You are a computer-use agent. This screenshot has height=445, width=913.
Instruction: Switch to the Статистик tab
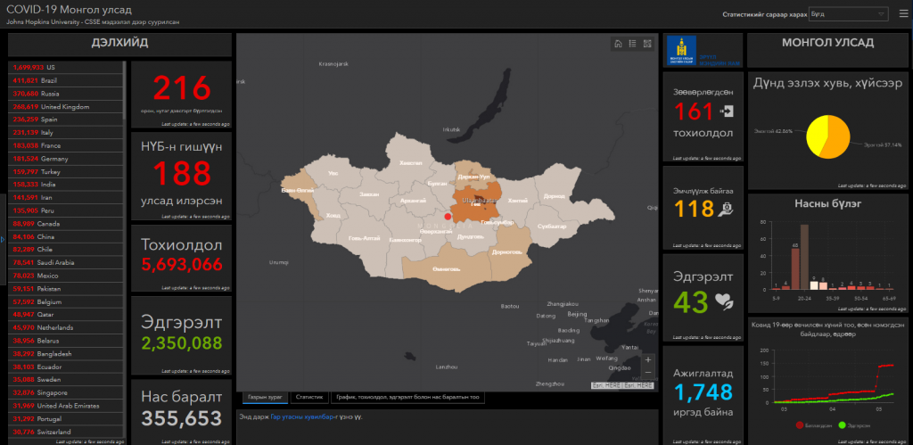(x=309, y=397)
